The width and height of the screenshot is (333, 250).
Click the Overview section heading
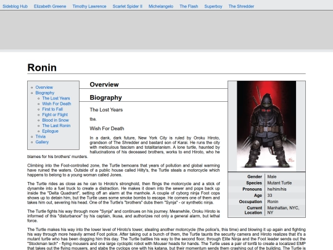(104, 85)
